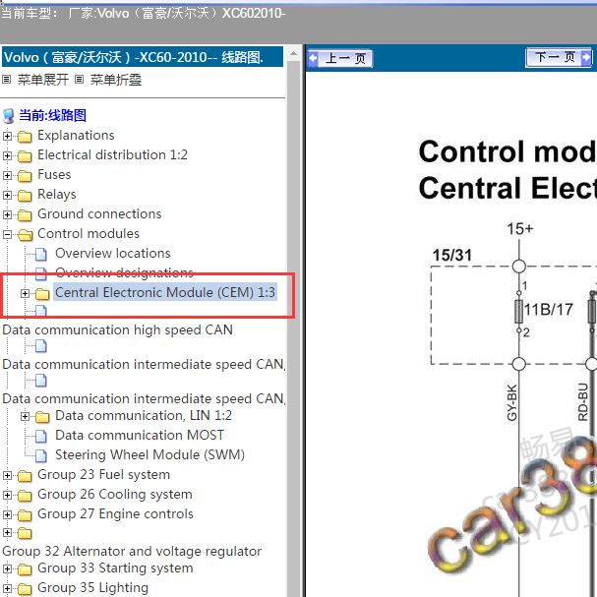
Task: Expand the Relays tree node
Action: click(x=7, y=195)
